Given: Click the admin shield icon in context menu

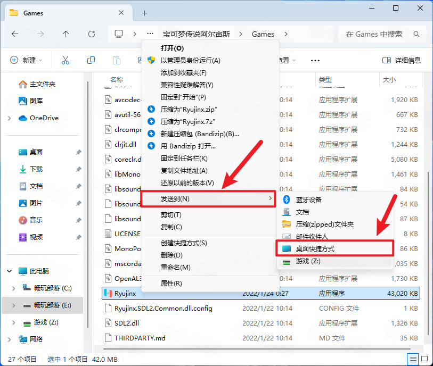Looking at the screenshot, I should [x=151, y=60].
